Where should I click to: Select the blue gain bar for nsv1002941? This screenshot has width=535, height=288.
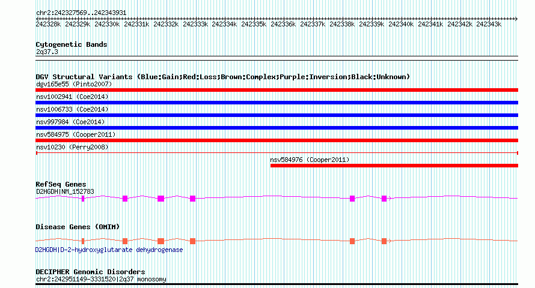point(277,103)
